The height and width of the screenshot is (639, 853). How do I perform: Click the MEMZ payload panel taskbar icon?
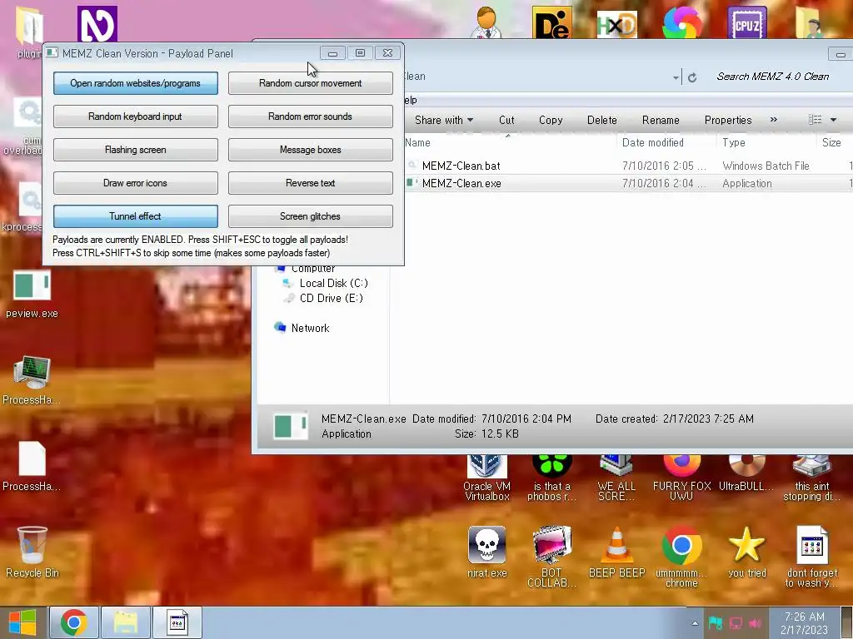pos(177,622)
